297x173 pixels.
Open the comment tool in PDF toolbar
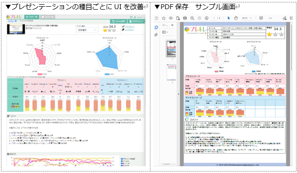261,18
